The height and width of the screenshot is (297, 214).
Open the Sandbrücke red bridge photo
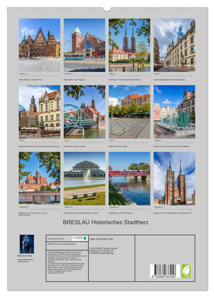pyautogui.click(x=130, y=179)
